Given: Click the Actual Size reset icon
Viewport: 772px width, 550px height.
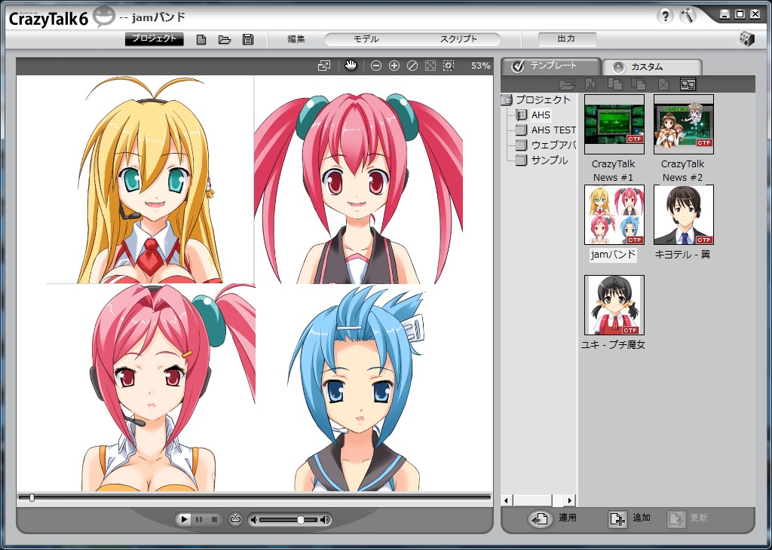Looking at the screenshot, I should pos(412,66).
